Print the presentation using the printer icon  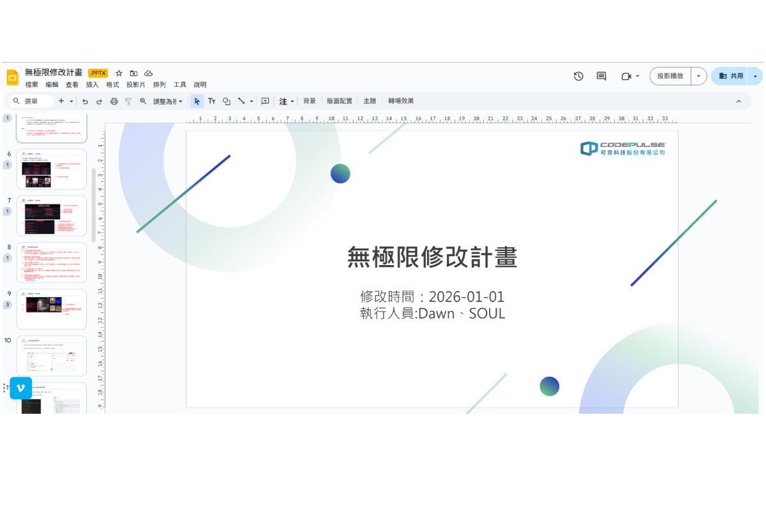(x=114, y=101)
